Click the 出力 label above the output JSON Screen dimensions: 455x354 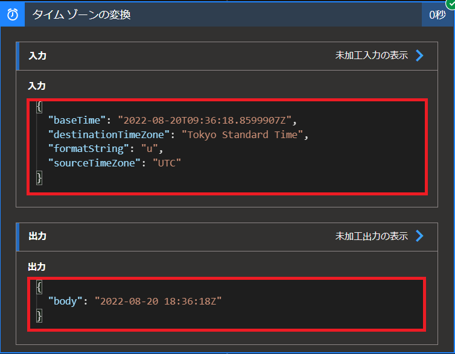point(37,267)
